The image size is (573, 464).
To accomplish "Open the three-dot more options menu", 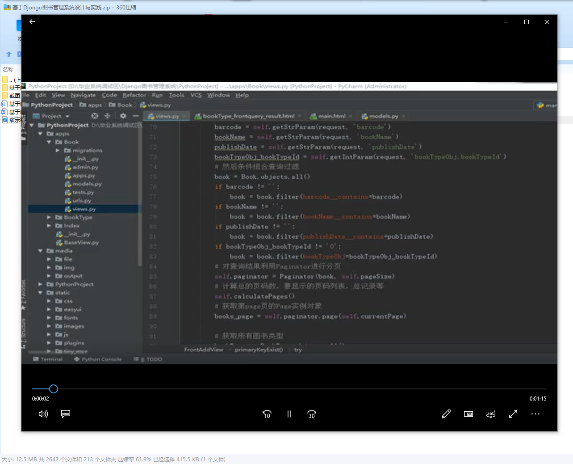I will [x=535, y=414].
